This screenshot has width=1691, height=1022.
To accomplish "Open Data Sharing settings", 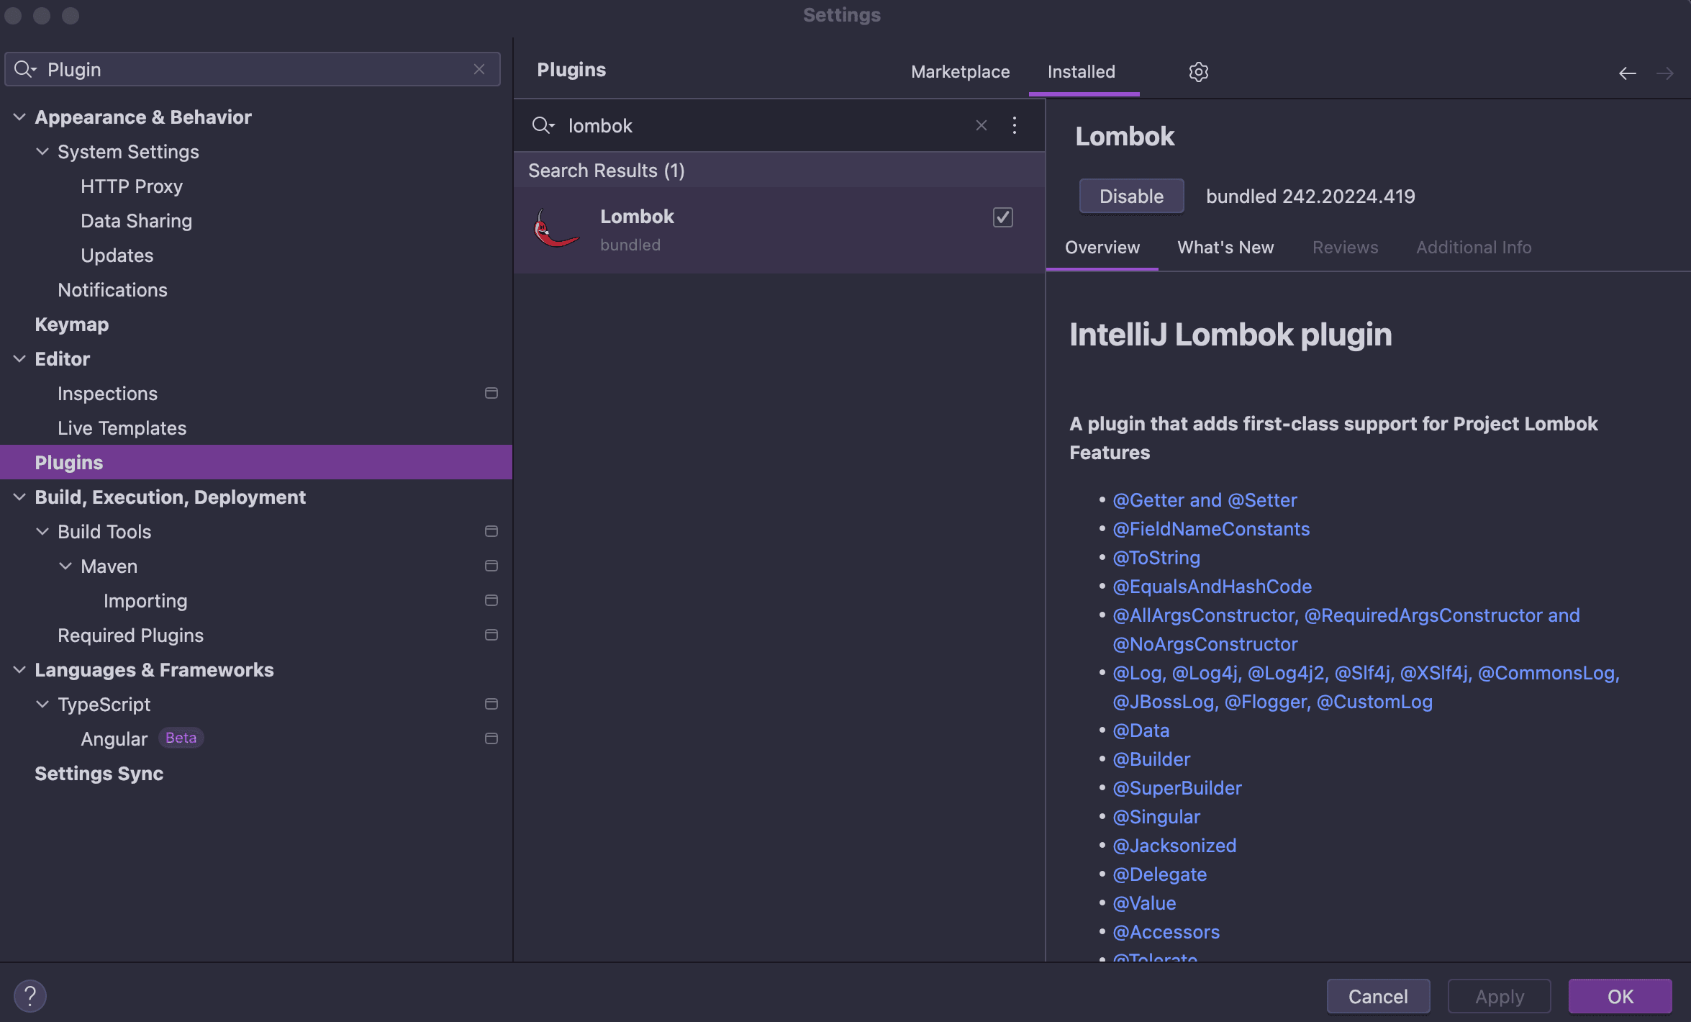I will click(136, 220).
